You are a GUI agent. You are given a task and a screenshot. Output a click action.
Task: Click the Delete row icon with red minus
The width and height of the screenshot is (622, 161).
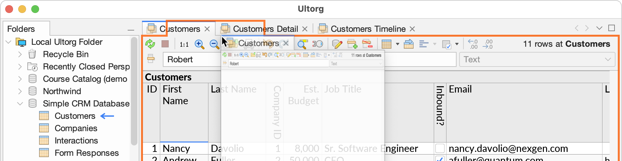coord(367,44)
